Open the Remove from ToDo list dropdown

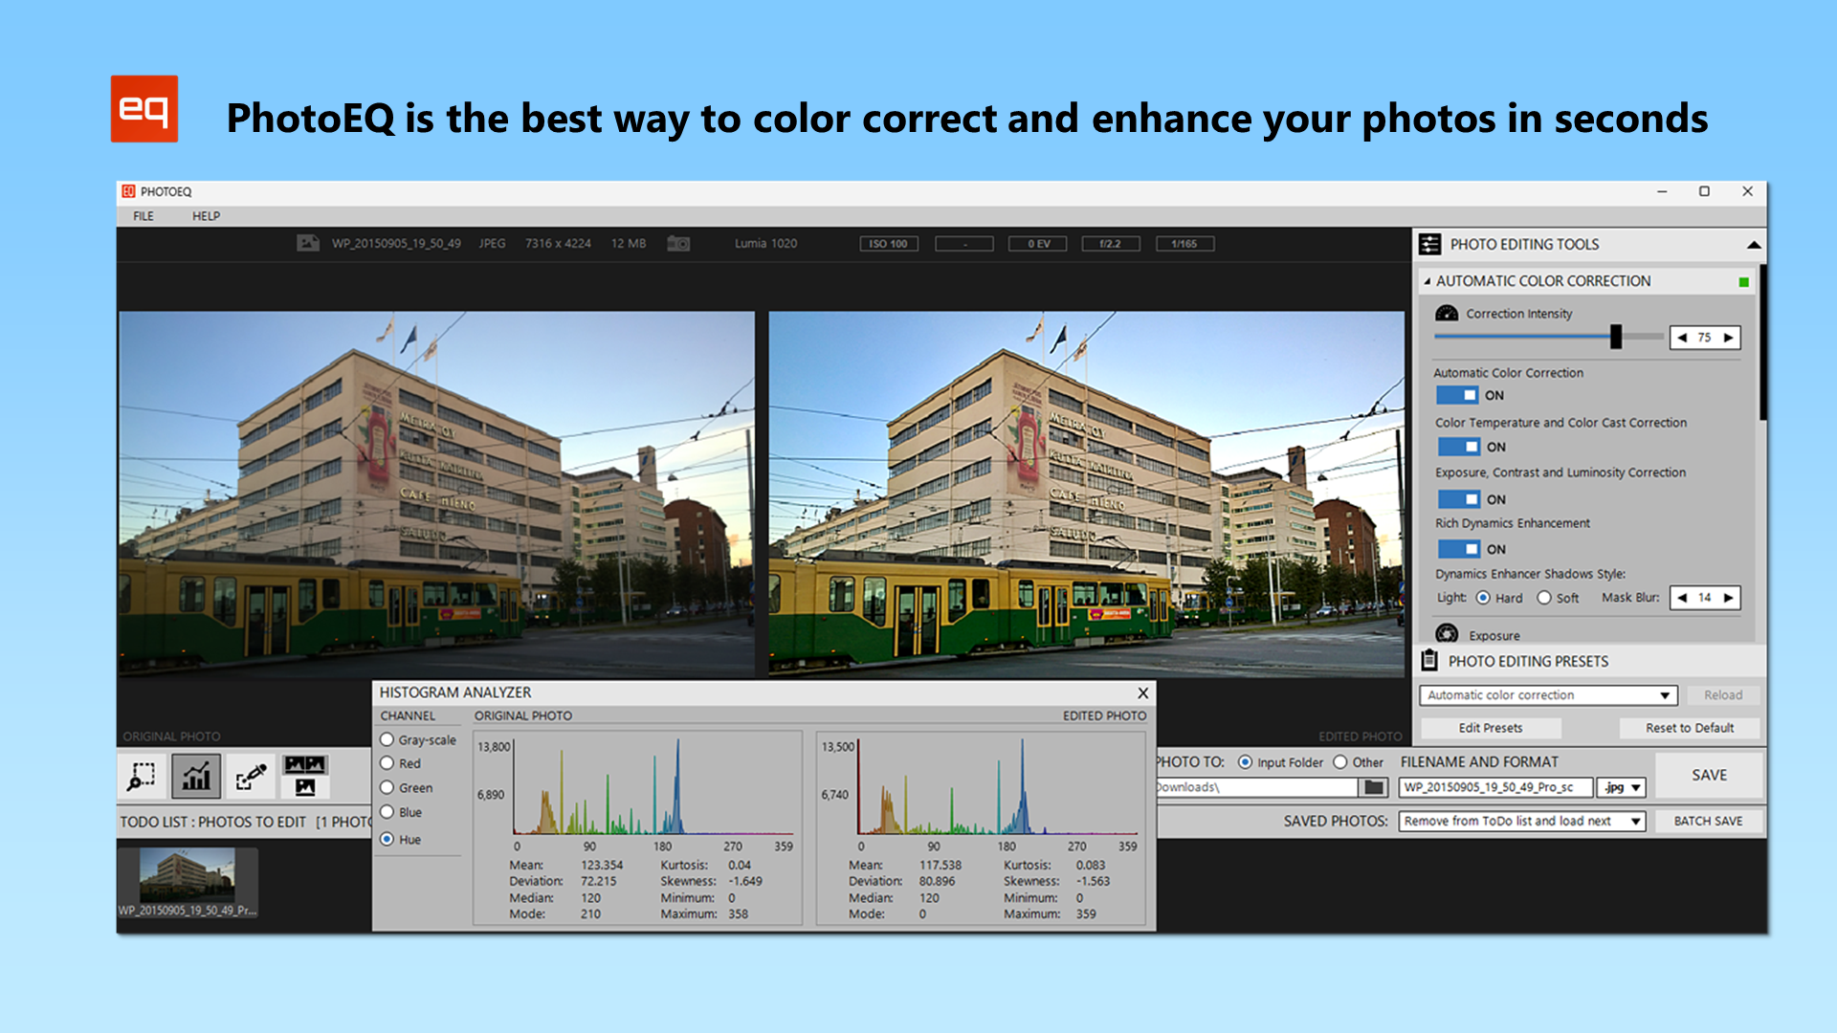click(x=1521, y=821)
